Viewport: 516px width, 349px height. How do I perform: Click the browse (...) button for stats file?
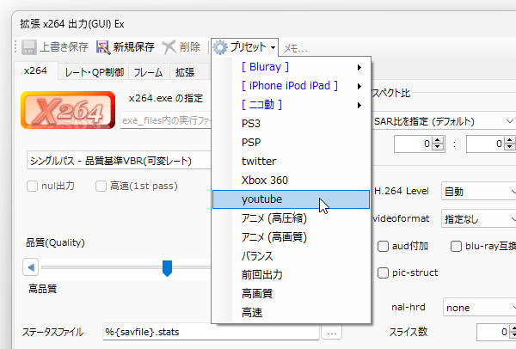[x=331, y=332]
